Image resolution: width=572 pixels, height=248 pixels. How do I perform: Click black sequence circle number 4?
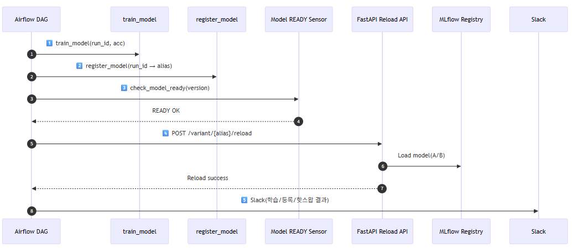tap(299, 122)
